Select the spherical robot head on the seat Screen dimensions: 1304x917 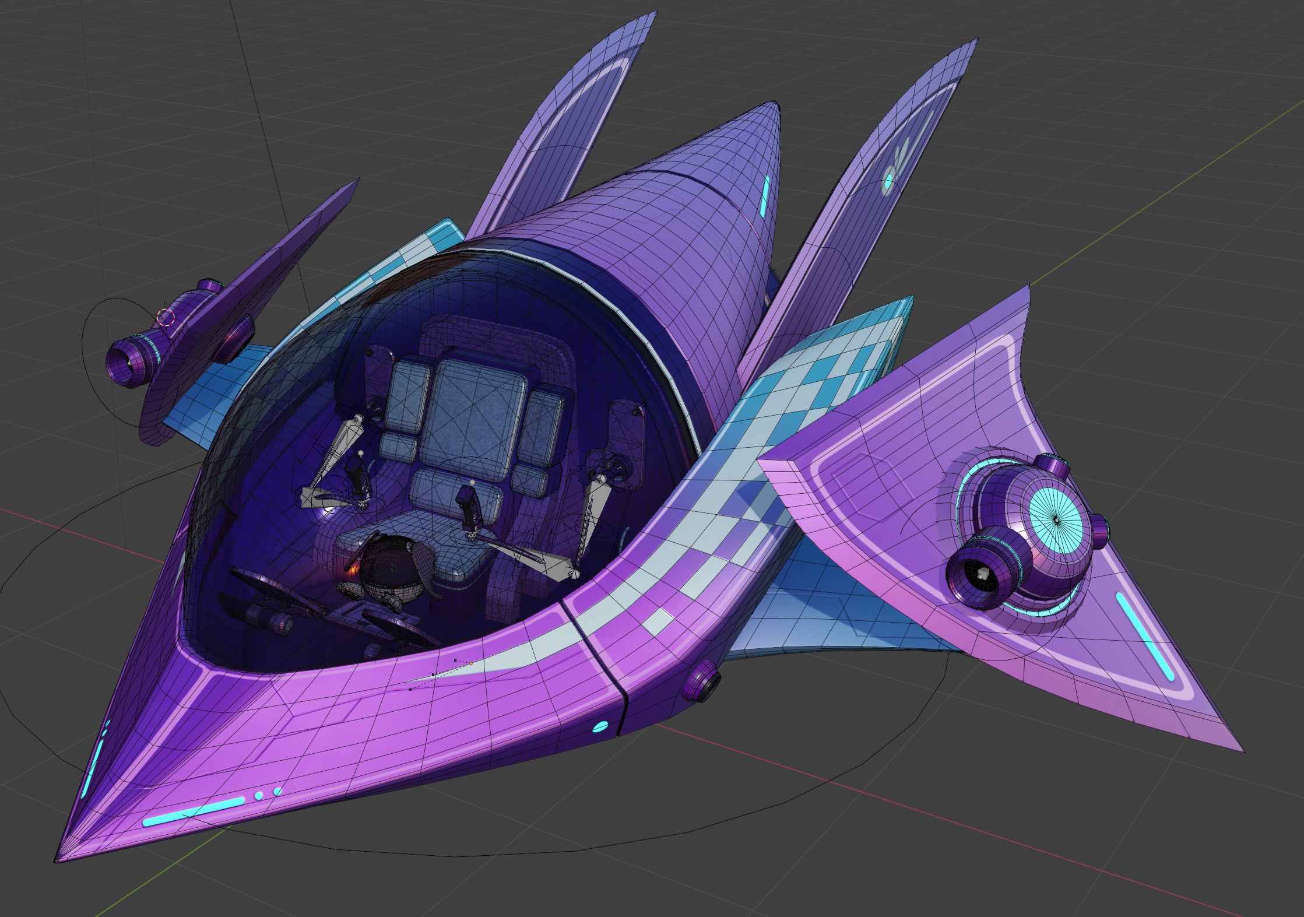392,570
